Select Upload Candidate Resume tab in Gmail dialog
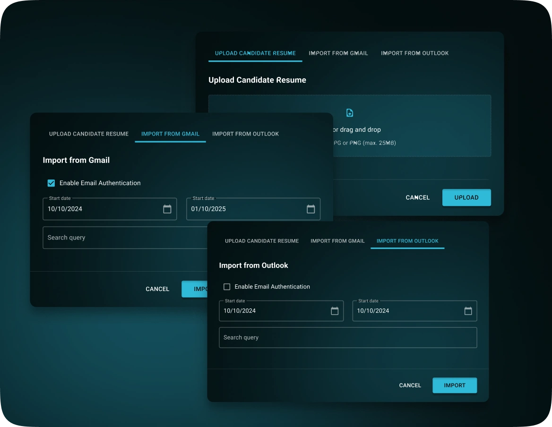The width and height of the screenshot is (552, 427). coord(88,134)
